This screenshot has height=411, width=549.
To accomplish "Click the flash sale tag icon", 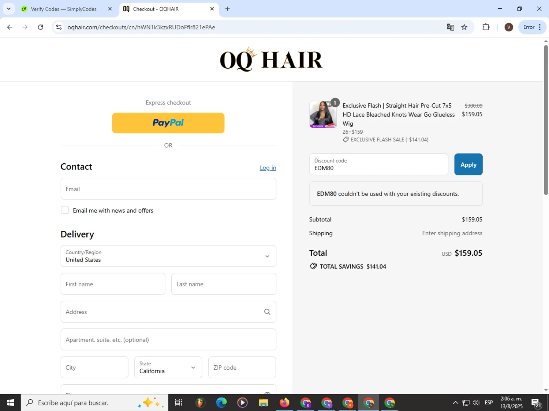I will (346, 140).
